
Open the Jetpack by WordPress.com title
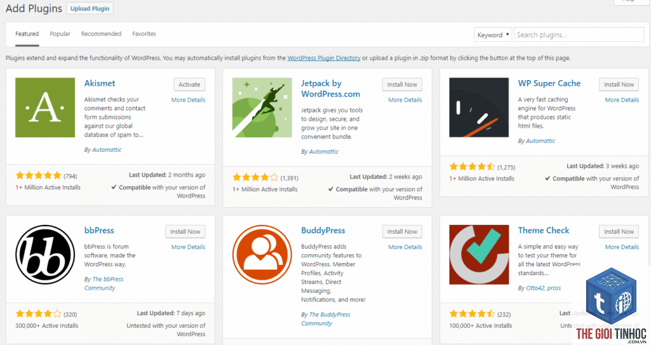[x=331, y=88]
